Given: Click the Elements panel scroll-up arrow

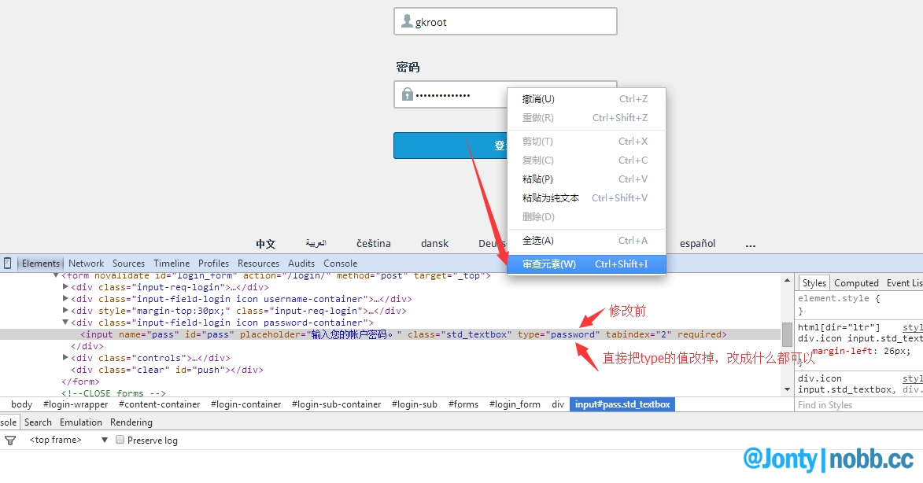Looking at the screenshot, I should pyautogui.click(x=787, y=281).
